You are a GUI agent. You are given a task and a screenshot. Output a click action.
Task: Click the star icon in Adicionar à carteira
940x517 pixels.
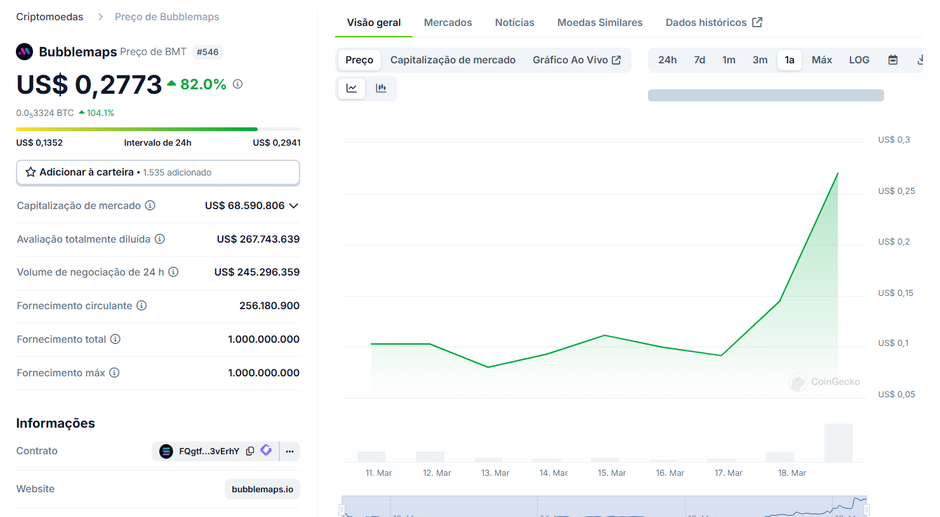(x=30, y=172)
